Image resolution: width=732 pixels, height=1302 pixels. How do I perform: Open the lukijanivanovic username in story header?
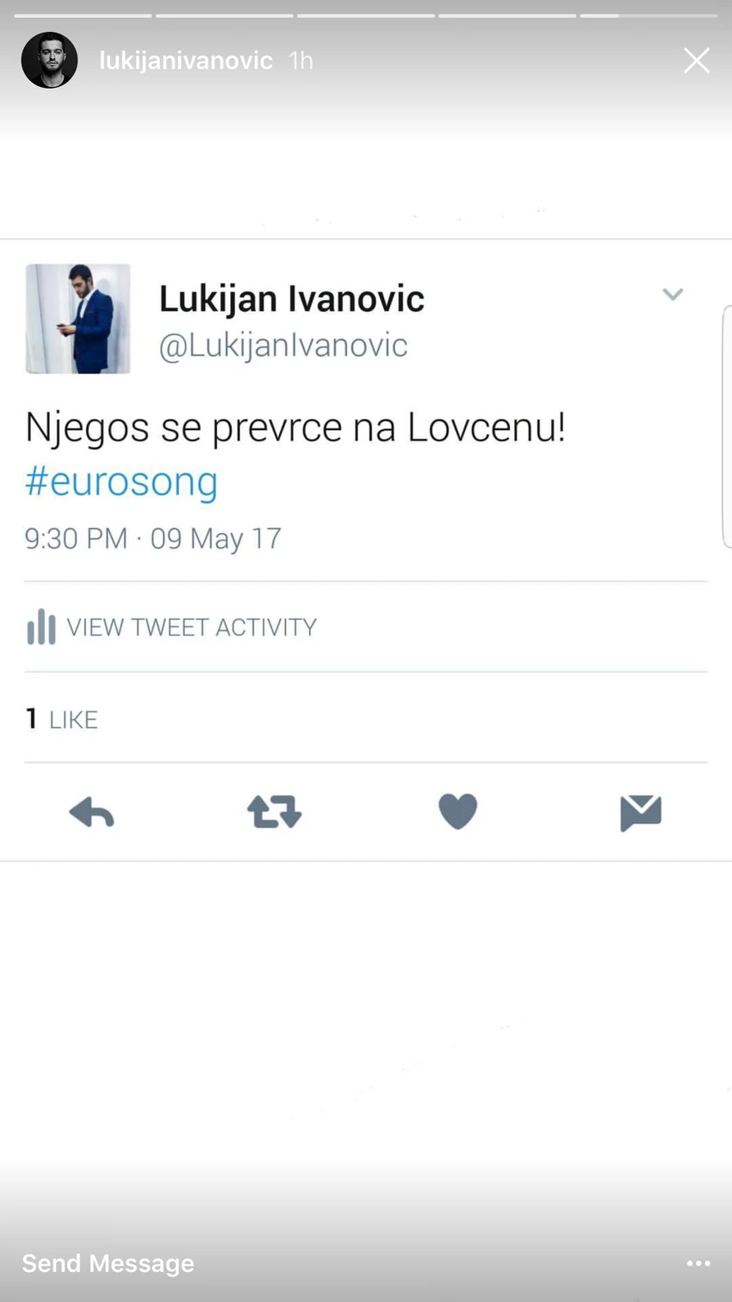[x=186, y=60]
